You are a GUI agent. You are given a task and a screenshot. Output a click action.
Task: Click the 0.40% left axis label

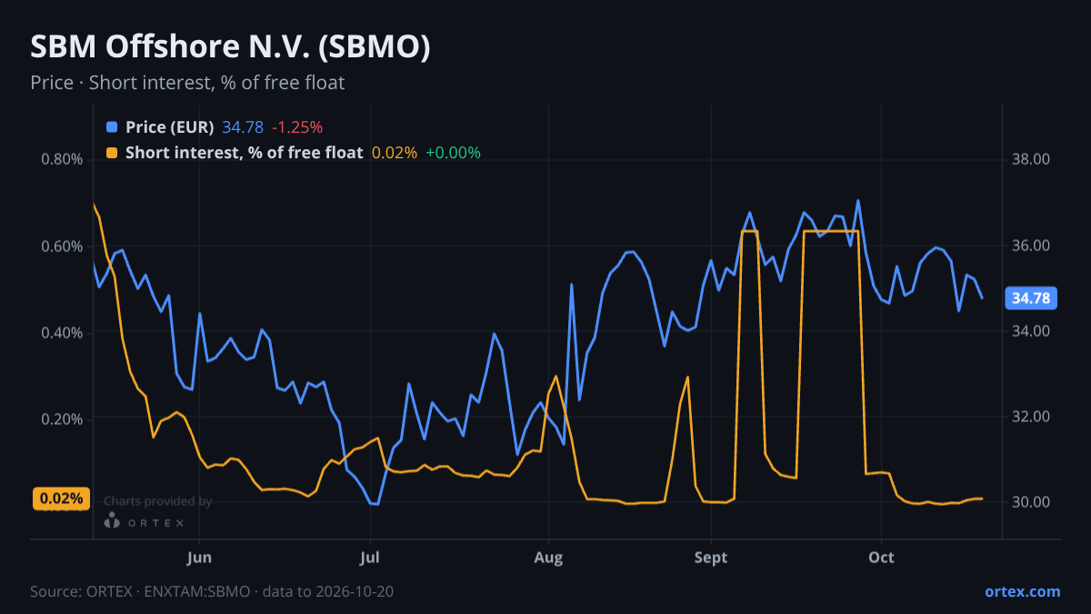click(62, 333)
